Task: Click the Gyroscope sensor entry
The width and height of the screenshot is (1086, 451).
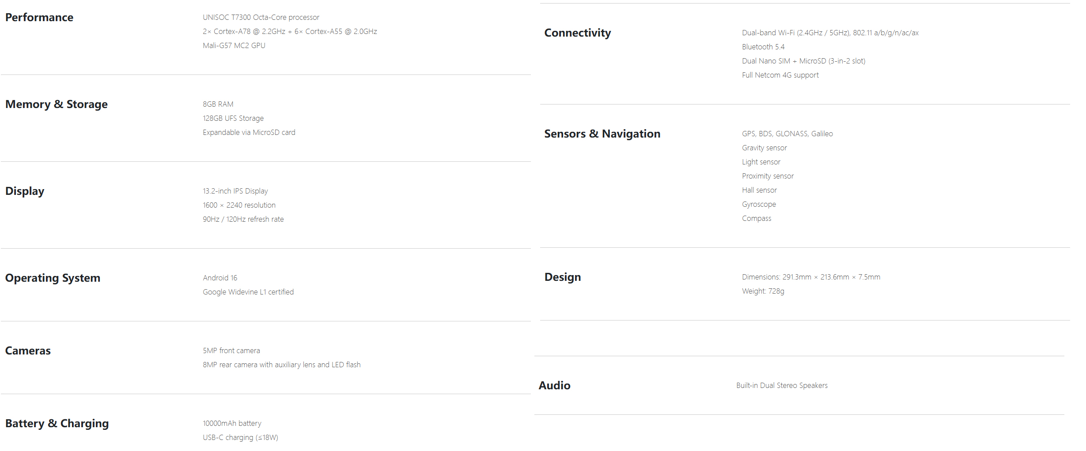Action: tap(759, 204)
